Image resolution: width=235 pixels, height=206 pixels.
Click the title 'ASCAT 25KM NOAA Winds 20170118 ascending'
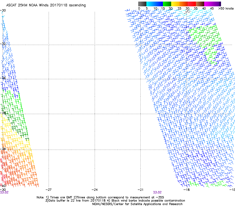[46, 5]
